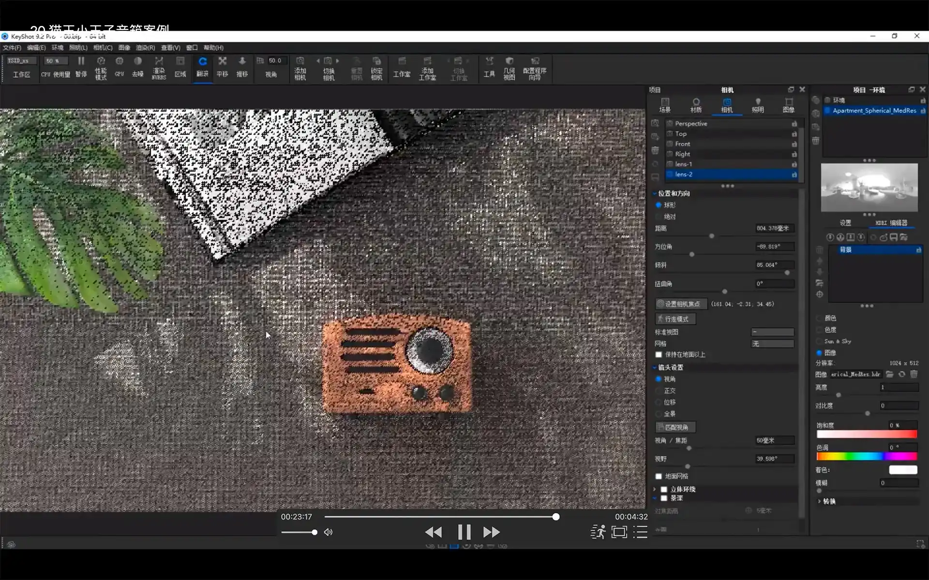Toggle the 地面网格 checkbox
The image size is (929, 580).
(x=659, y=477)
